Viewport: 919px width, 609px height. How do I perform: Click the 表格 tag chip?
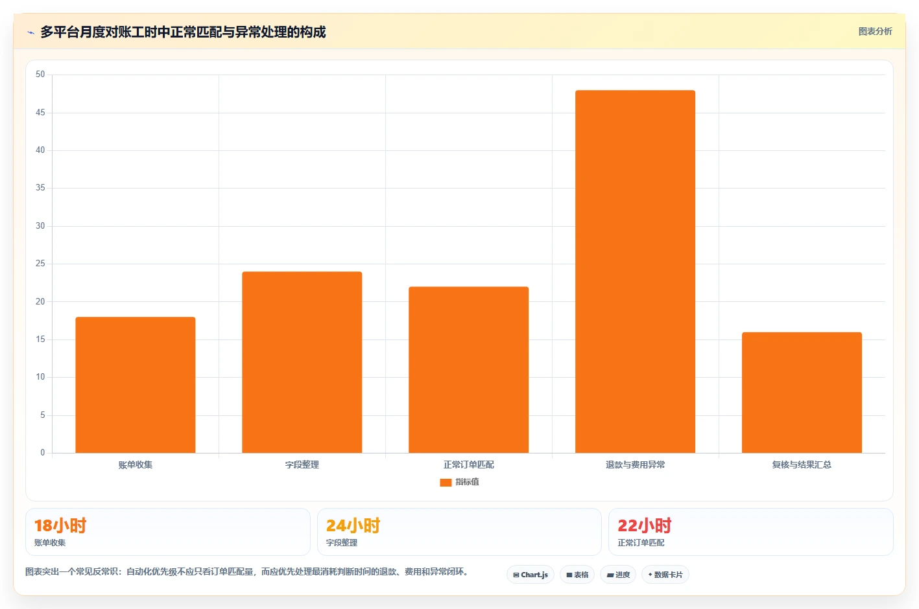click(577, 575)
